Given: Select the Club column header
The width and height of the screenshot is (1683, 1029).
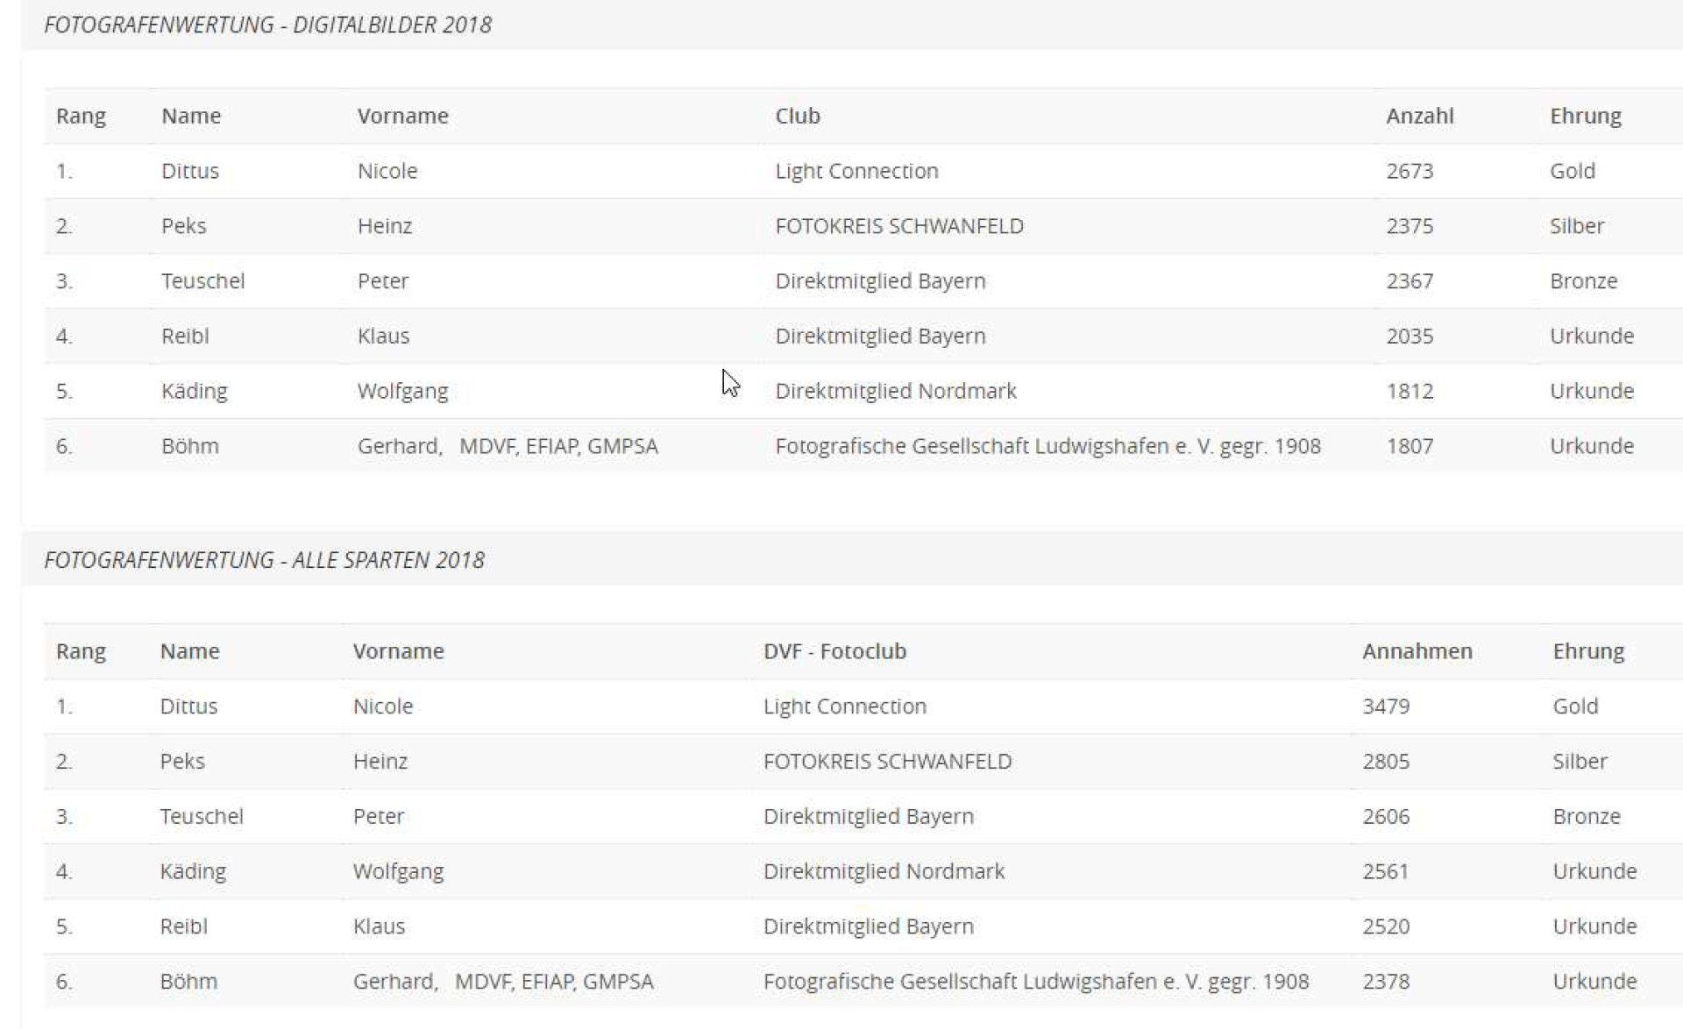Looking at the screenshot, I should (797, 116).
